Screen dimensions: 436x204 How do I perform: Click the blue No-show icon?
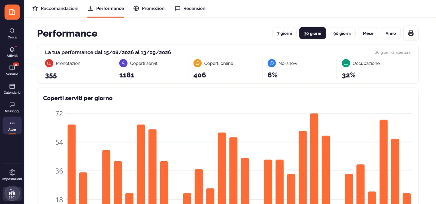click(272, 63)
